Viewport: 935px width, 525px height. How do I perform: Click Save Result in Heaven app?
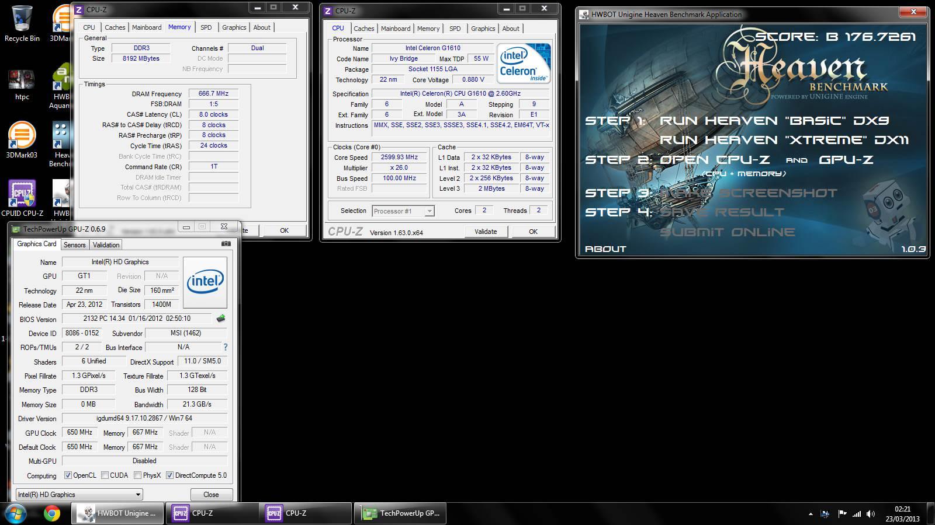722,212
